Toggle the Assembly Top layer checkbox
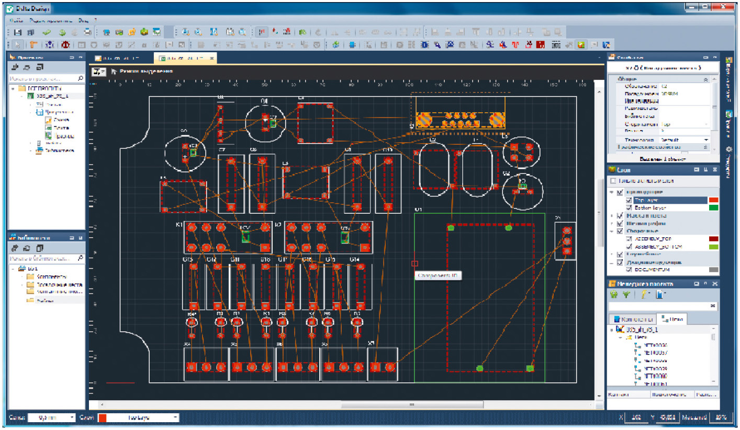The height and width of the screenshot is (430, 740). tap(629, 239)
